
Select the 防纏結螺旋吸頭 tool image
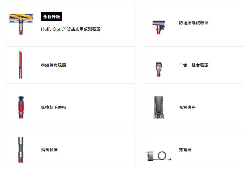click(159, 27)
